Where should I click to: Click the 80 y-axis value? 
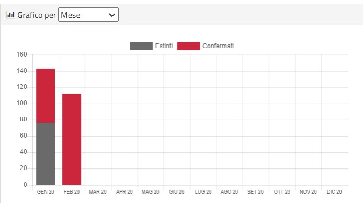(x=24, y=119)
